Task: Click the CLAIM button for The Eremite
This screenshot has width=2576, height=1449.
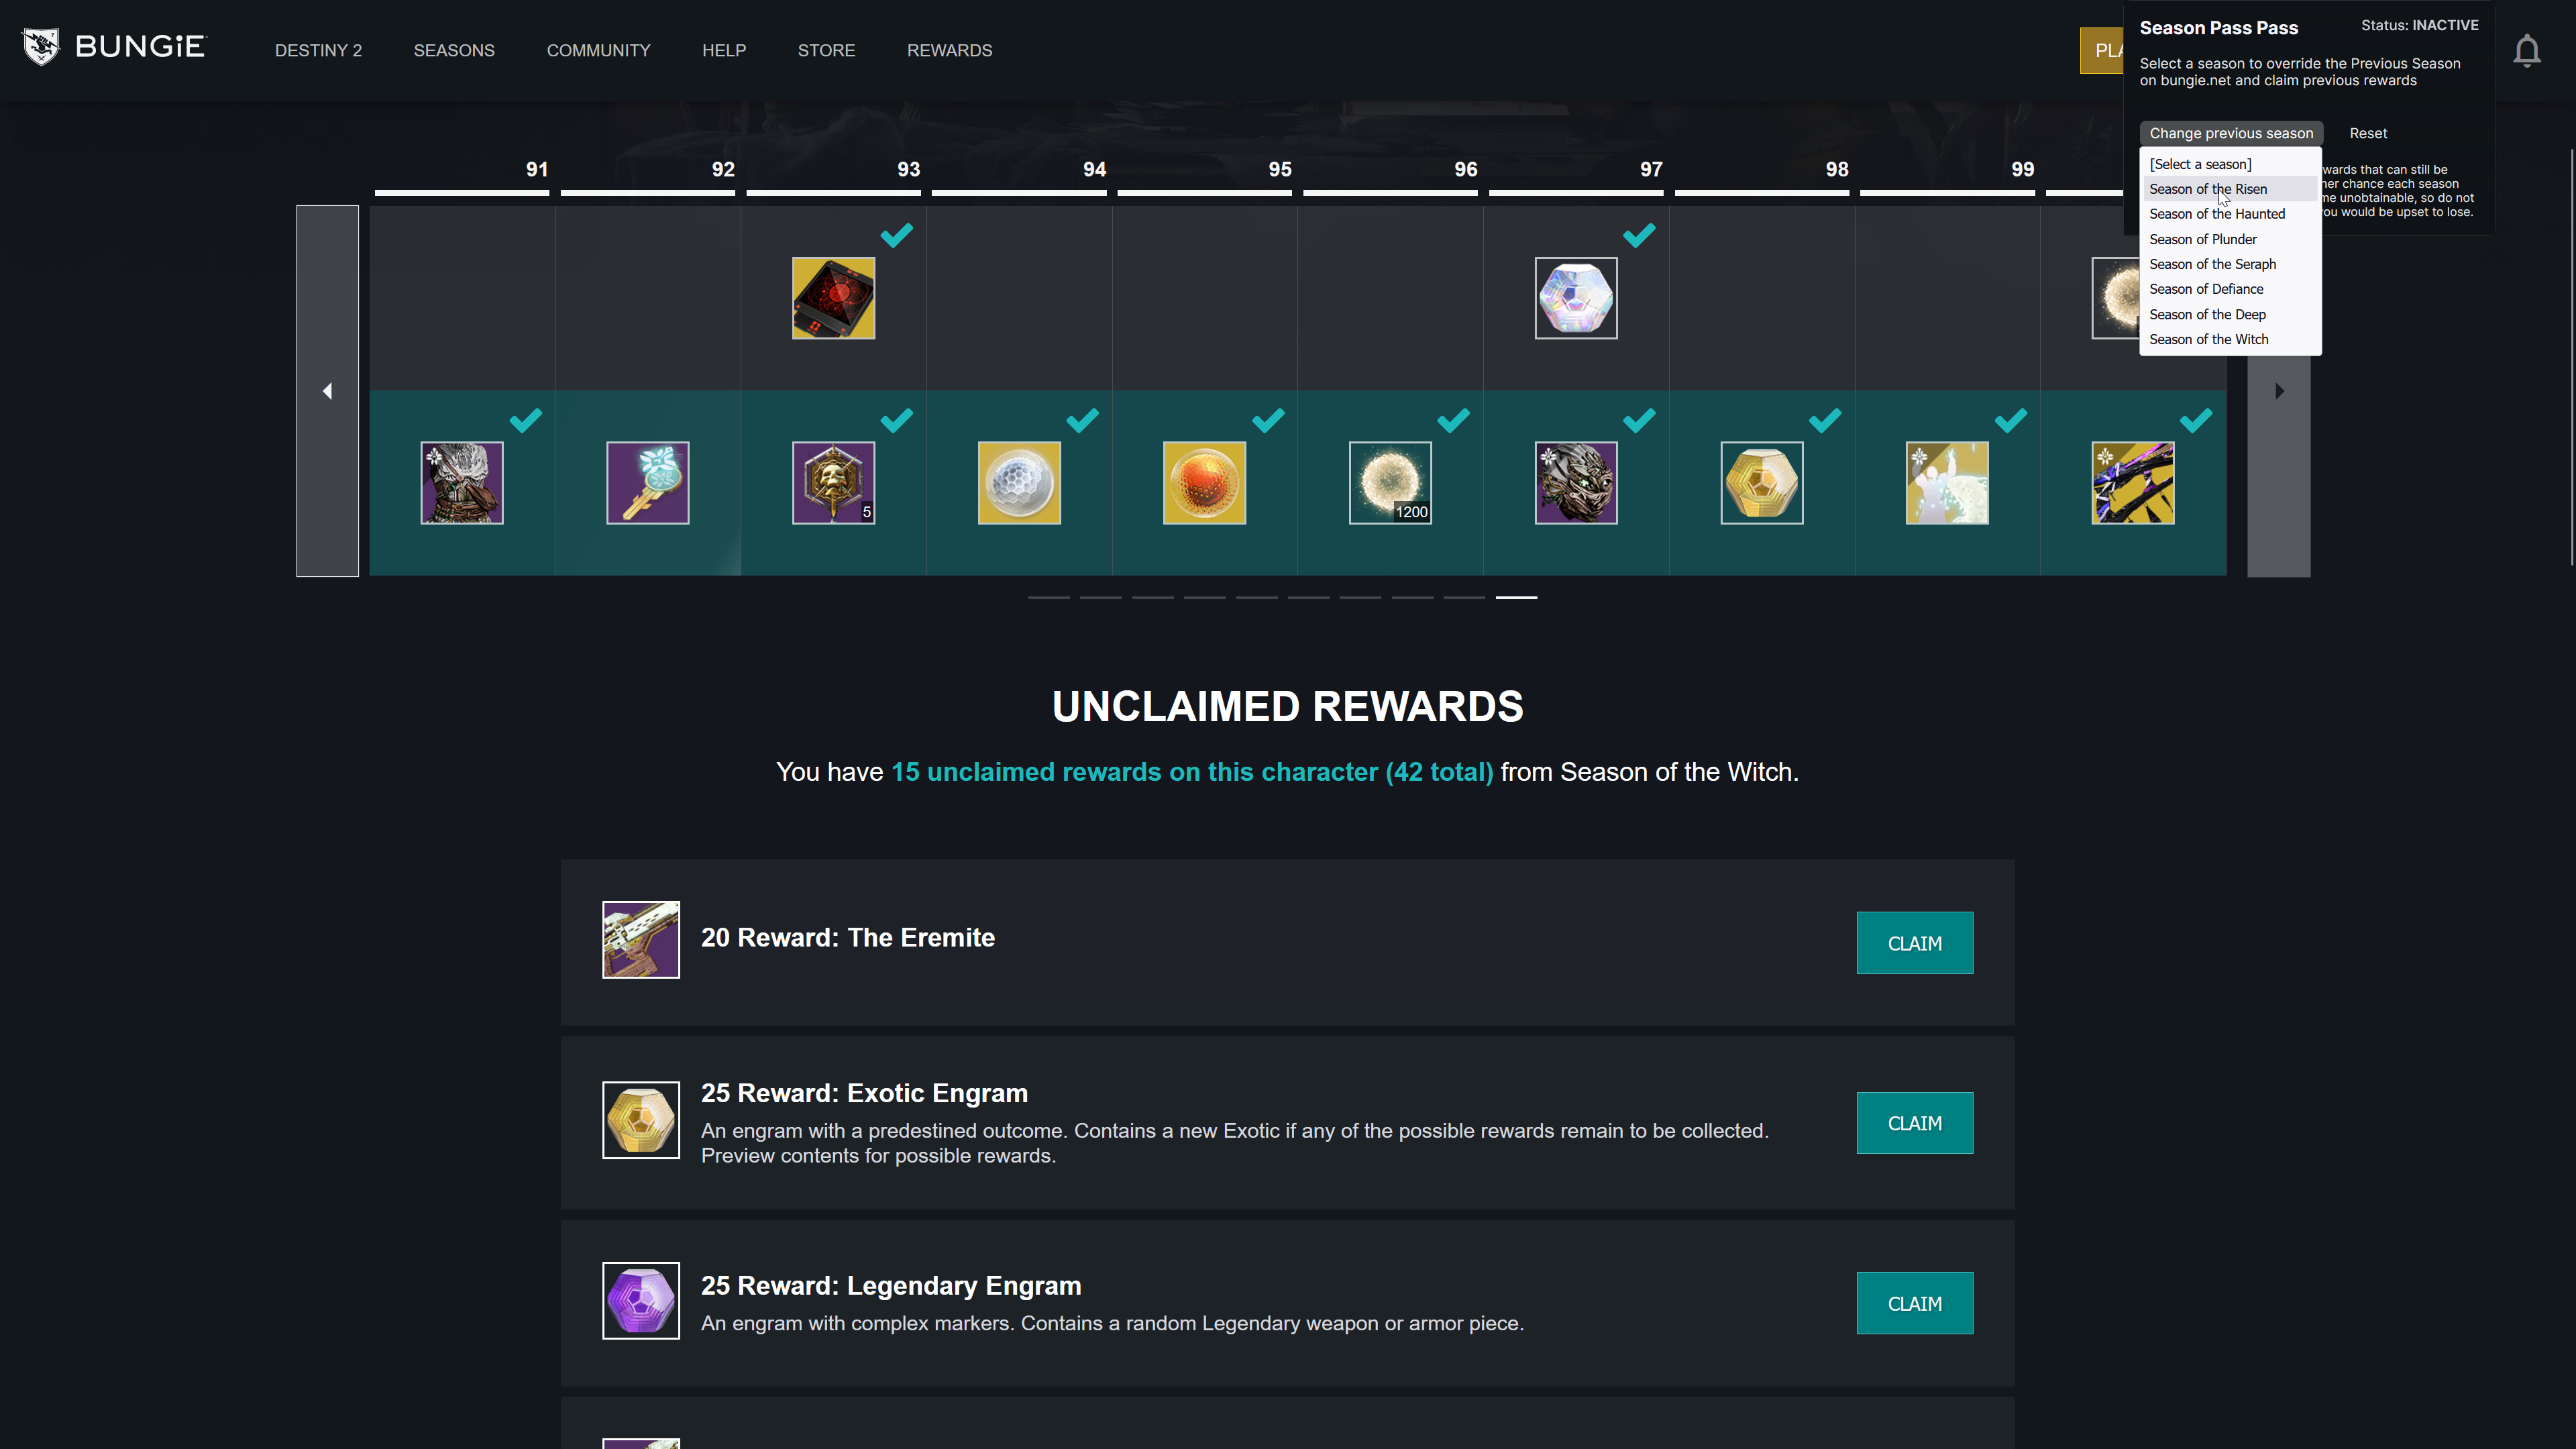Action: click(1915, 941)
